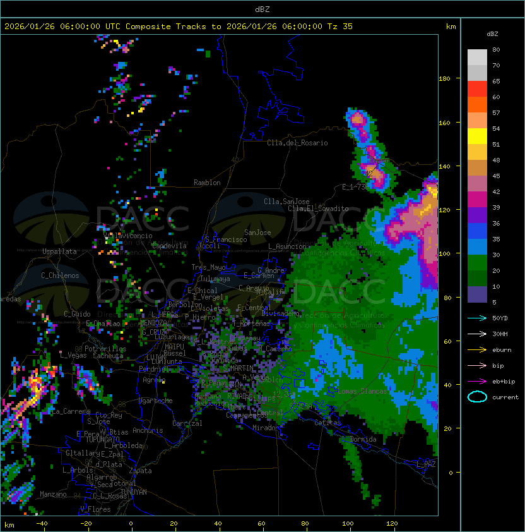Pick the red 65–60 dBZ color swatch
The width and height of the screenshot is (525, 532).
point(477,89)
